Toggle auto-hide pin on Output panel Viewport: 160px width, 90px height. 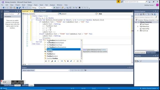point(130,67)
